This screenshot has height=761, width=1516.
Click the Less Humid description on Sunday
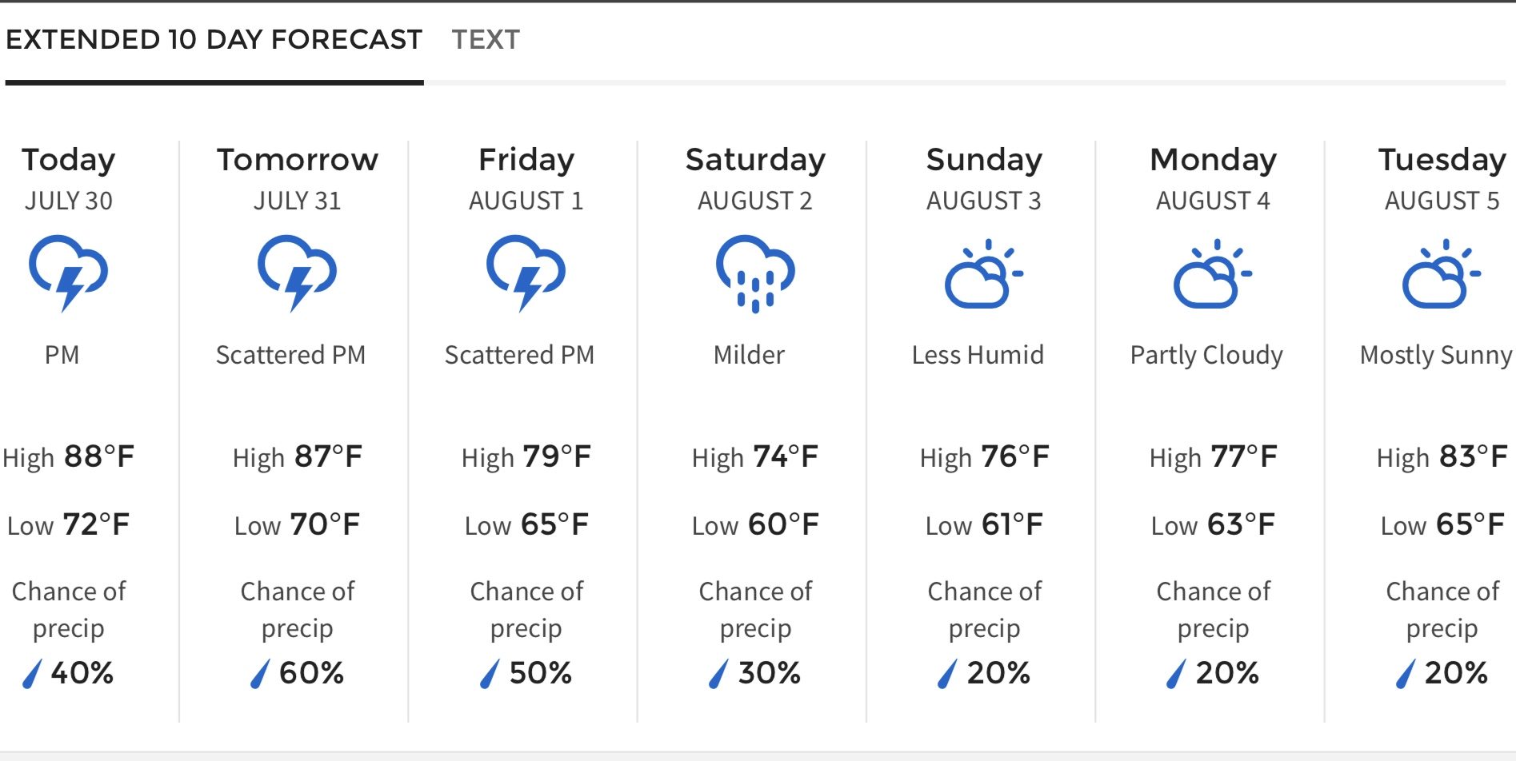pyautogui.click(x=978, y=355)
